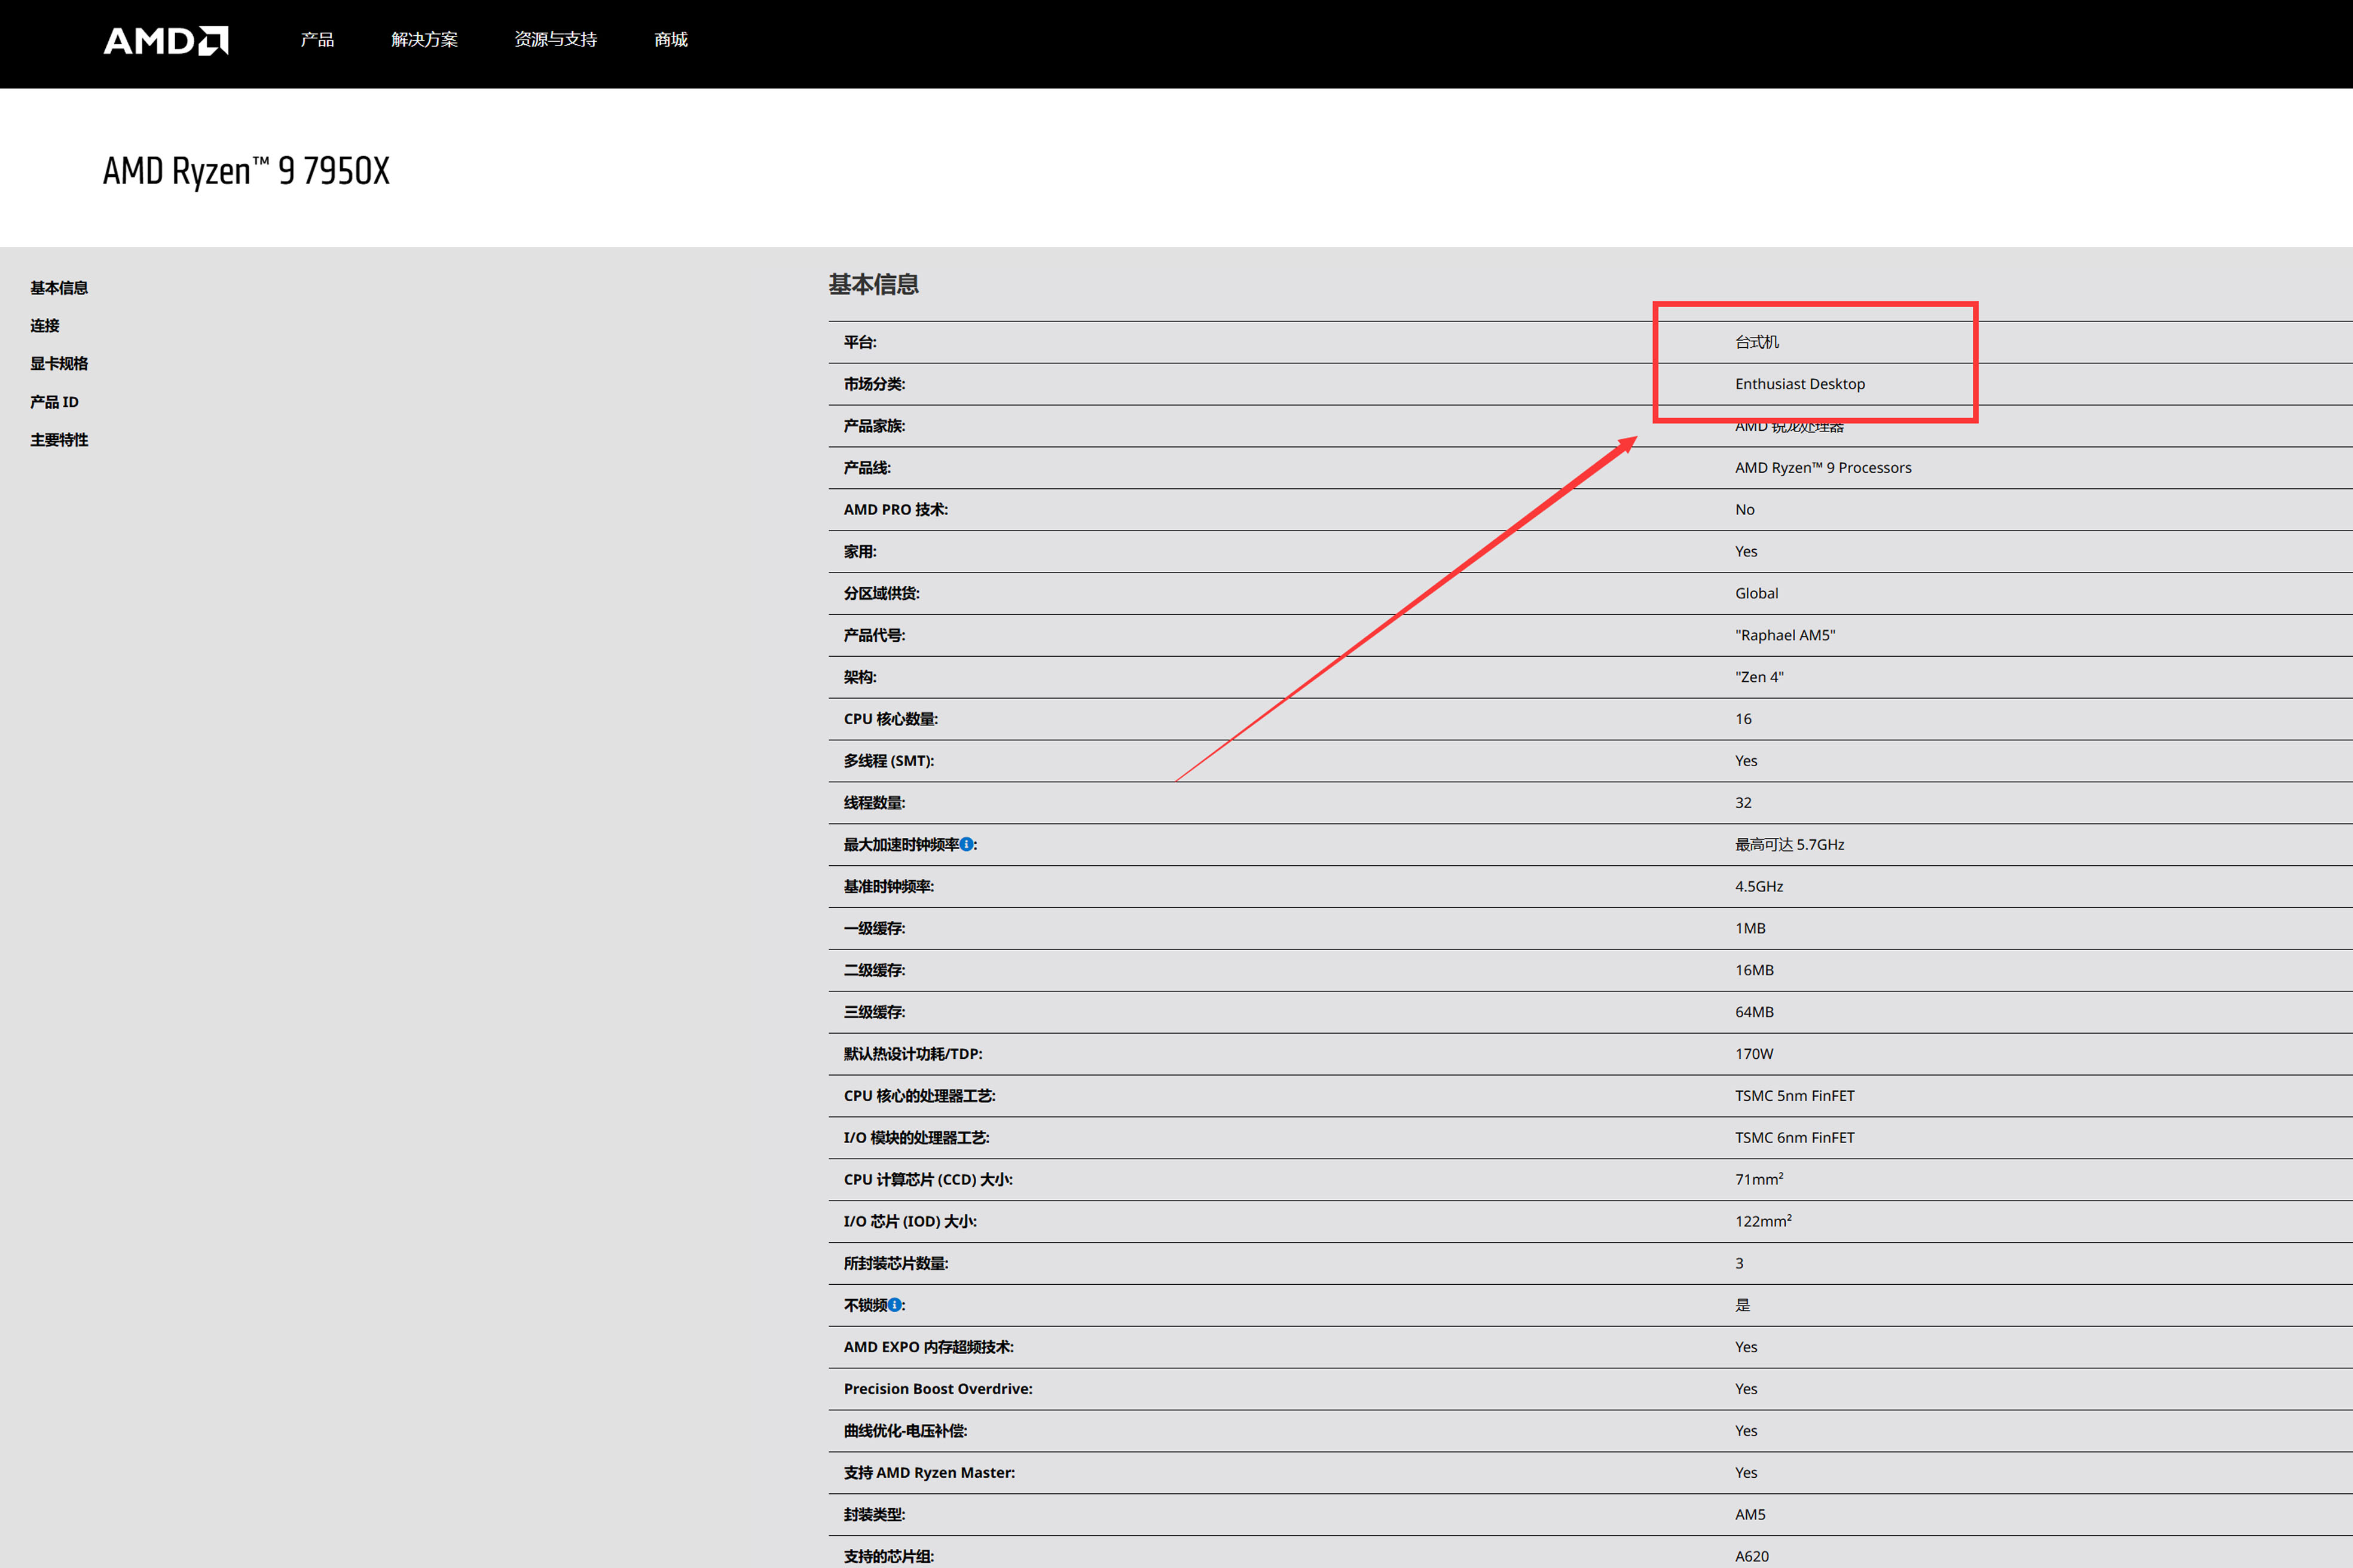The height and width of the screenshot is (1568, 2353).
Task: Select the 32 thread count value
Action: point(1744,803)
